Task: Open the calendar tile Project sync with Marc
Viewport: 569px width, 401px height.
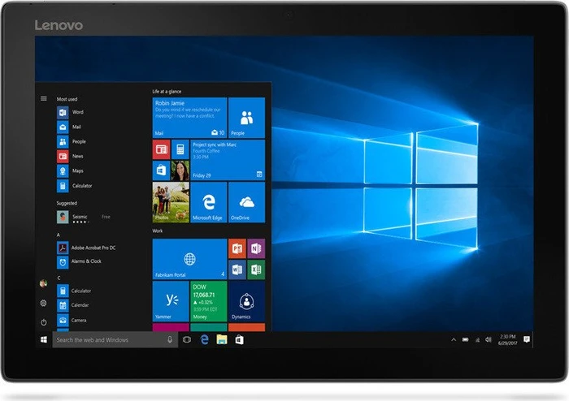Action: [228, 160]
